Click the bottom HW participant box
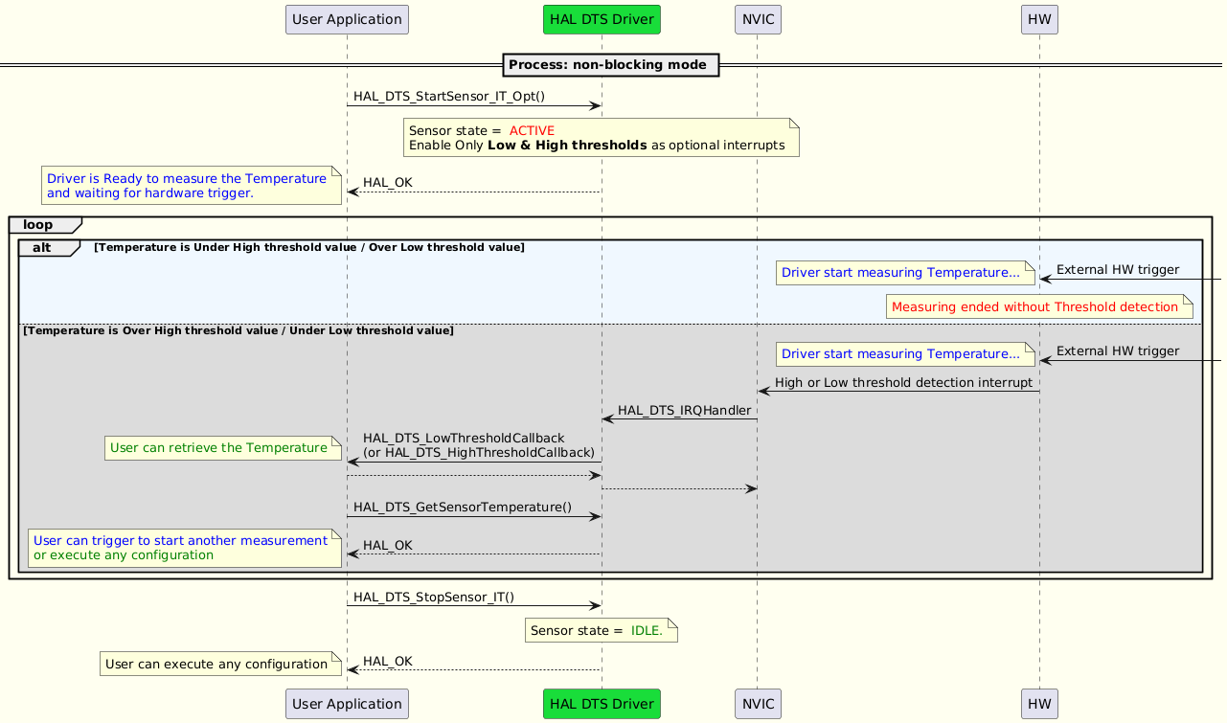1227x723 pixels. click(x=1040, y=703)
